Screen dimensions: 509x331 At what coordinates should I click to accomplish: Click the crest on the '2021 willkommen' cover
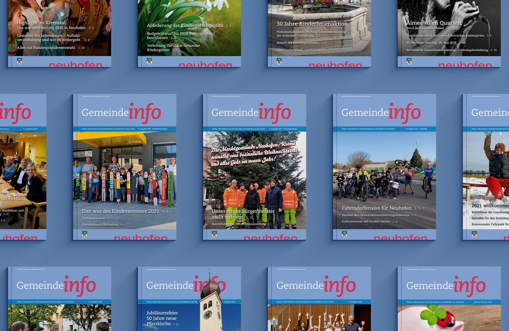pos(474,234)
